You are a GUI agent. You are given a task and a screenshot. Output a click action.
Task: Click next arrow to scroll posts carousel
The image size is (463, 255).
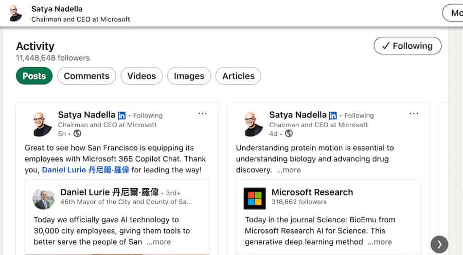click(x=439, y=245)
